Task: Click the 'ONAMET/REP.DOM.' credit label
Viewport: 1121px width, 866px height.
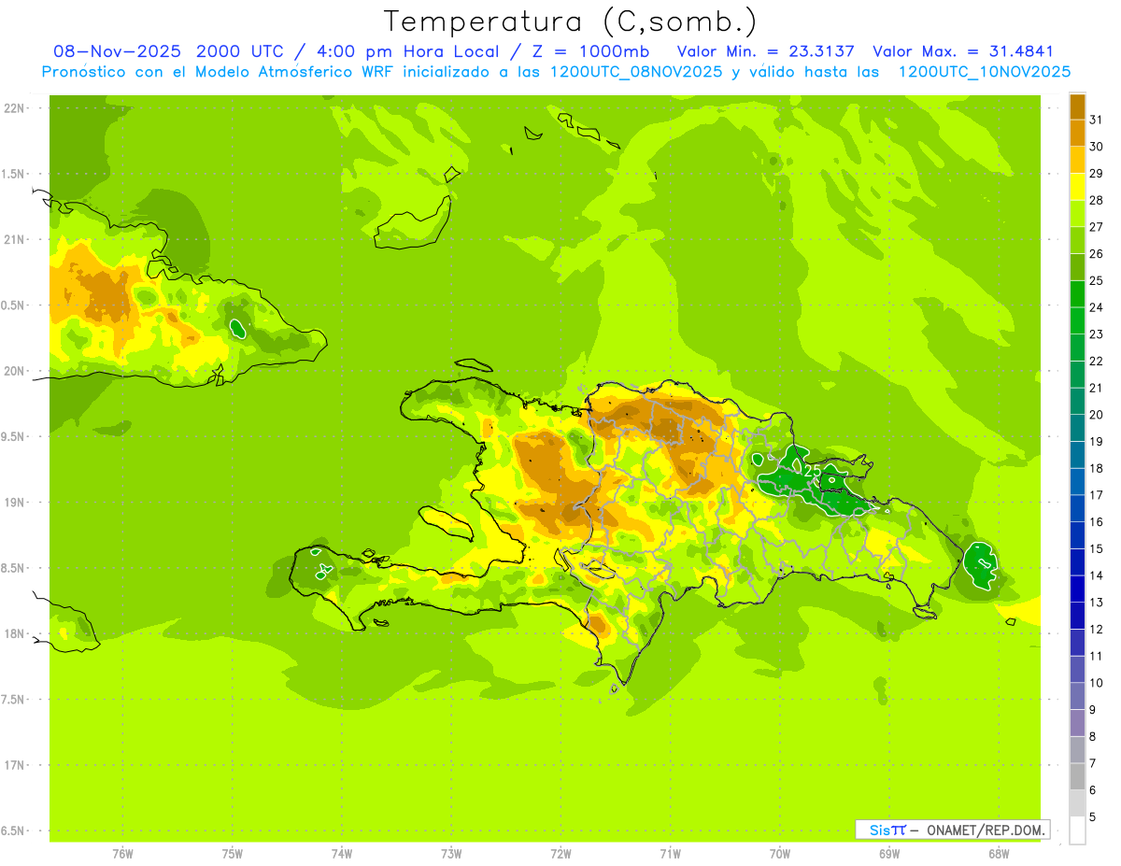Action: click(x=985, y=830)
